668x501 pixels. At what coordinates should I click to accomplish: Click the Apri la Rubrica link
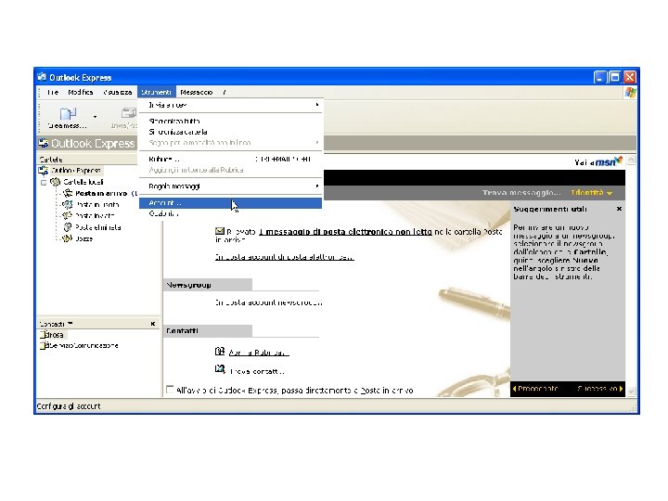pos(259,353)
